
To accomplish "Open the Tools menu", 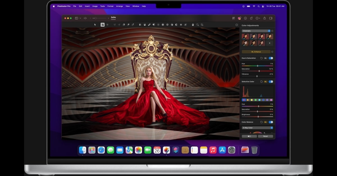I will point(103,6).
